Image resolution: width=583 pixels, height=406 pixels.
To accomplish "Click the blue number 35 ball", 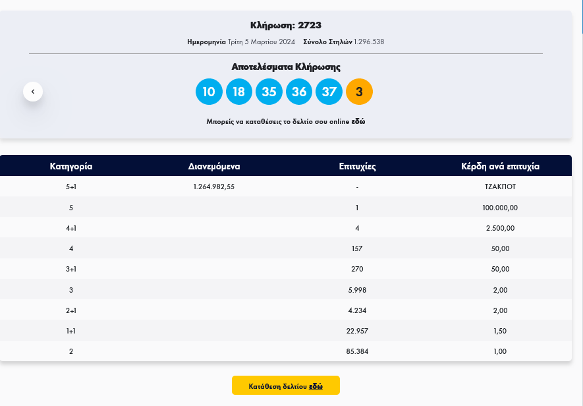I will pos(269,92).
